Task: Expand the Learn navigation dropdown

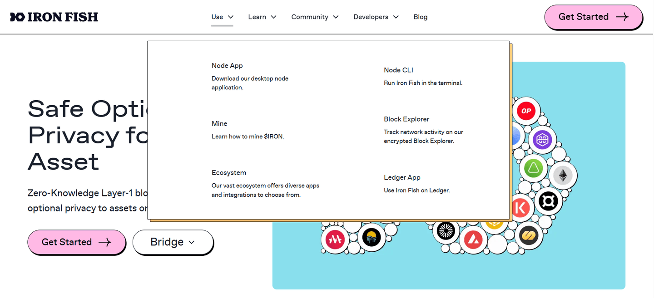Action: pyautogui.click(x=263, y=17)
